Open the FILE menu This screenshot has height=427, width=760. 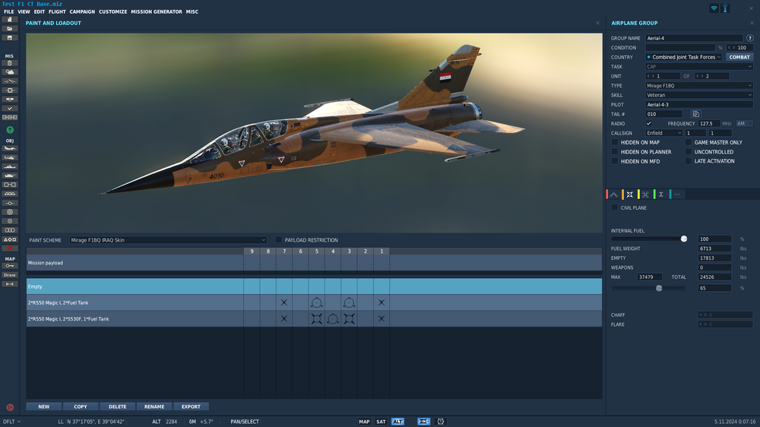[8, 11]
